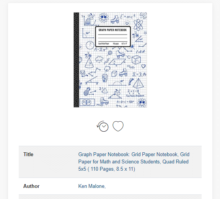This screenshot has width=220, height=199.
Task: Open the Graph Paper Notebook title link
Action: click(134, 161)
